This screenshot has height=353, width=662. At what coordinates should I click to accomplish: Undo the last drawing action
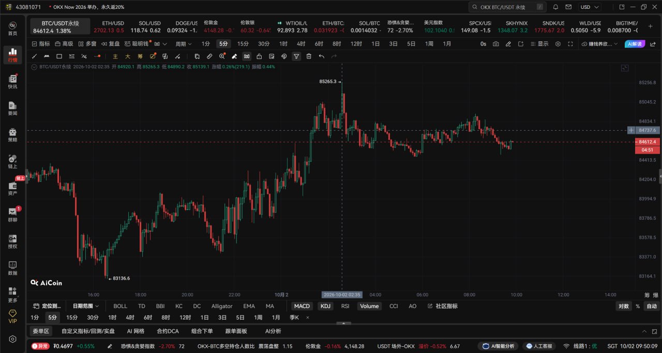tap(321, 56)
